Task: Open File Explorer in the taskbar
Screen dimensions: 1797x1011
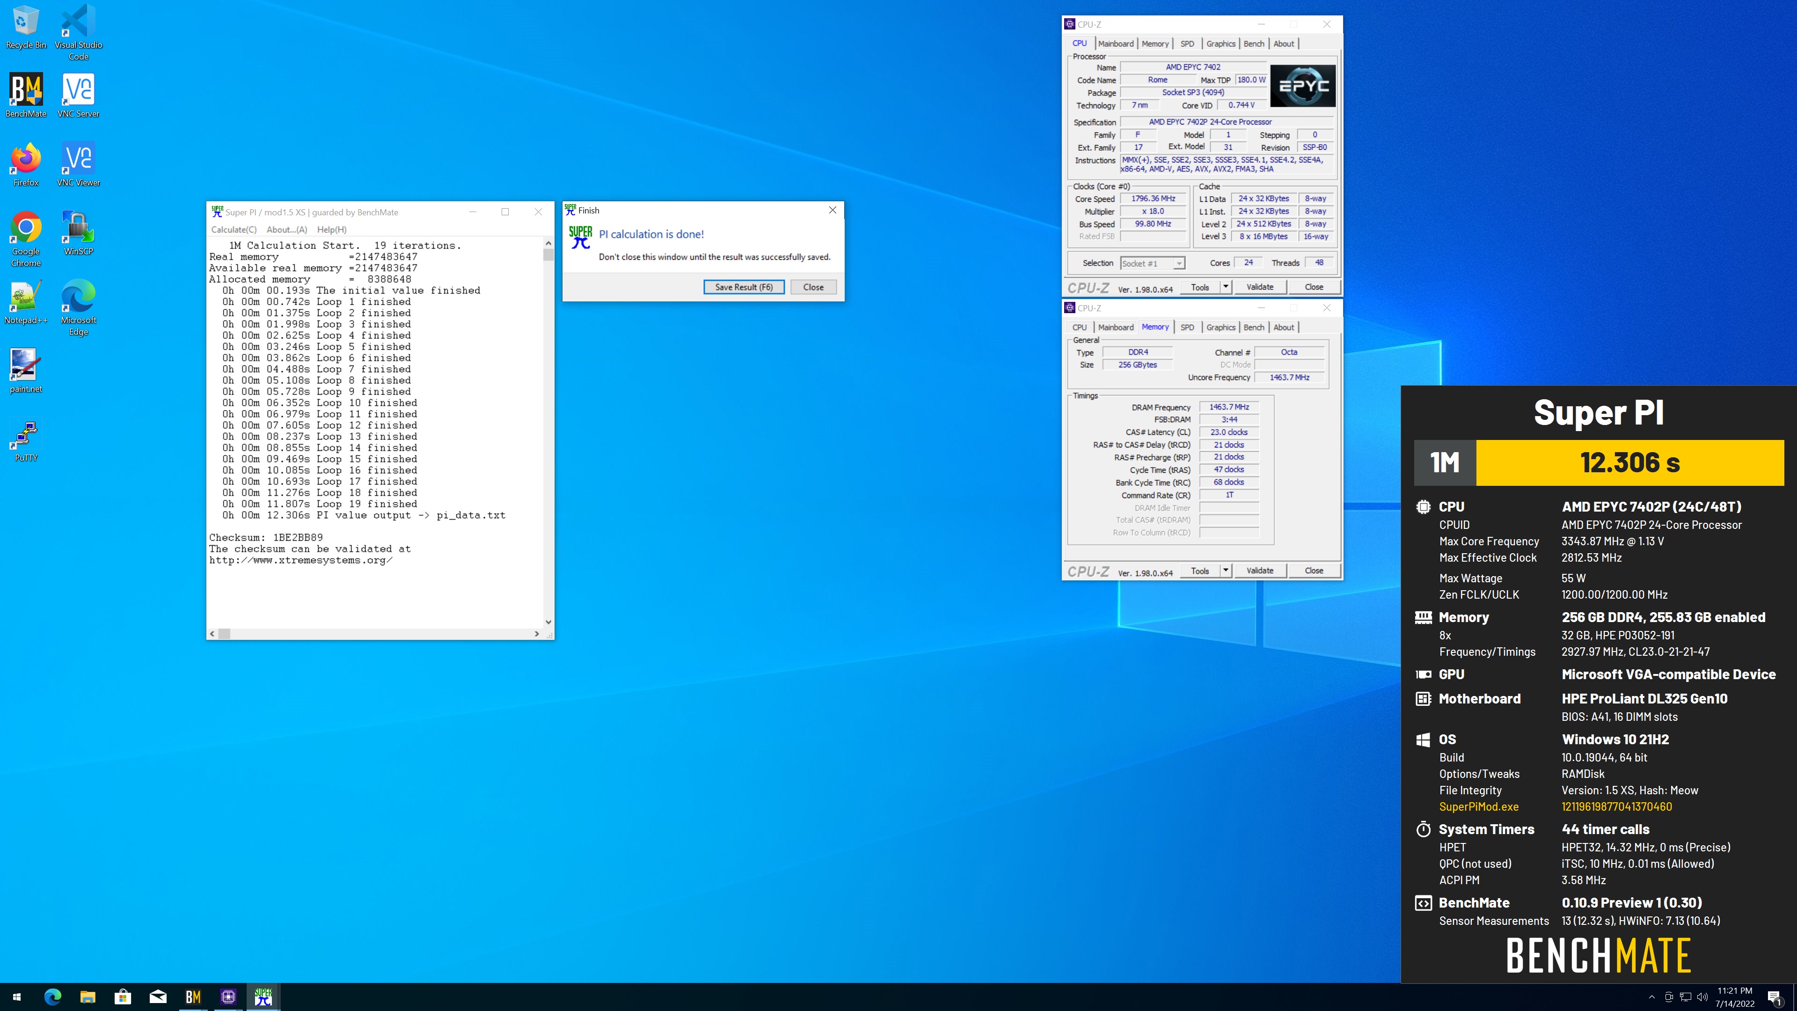Action: tap(87, 997)
